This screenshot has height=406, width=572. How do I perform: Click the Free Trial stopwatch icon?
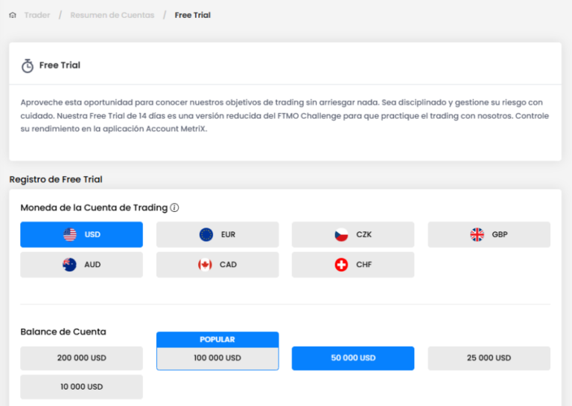click(x=28, y=65)
